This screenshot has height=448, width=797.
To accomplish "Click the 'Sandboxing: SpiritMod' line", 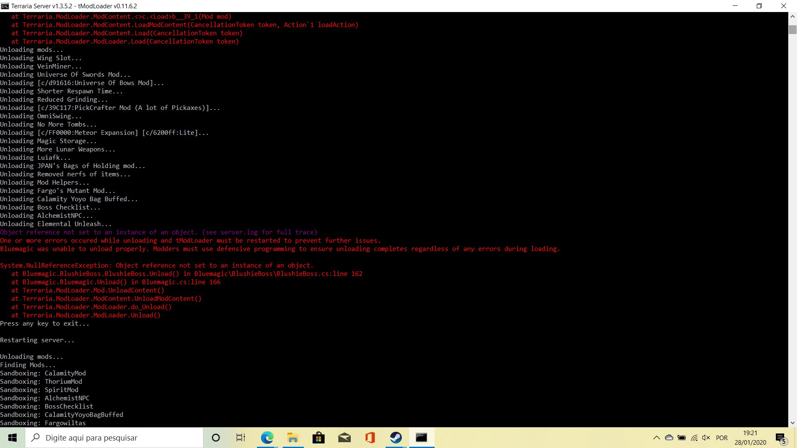I will point(39,390).
